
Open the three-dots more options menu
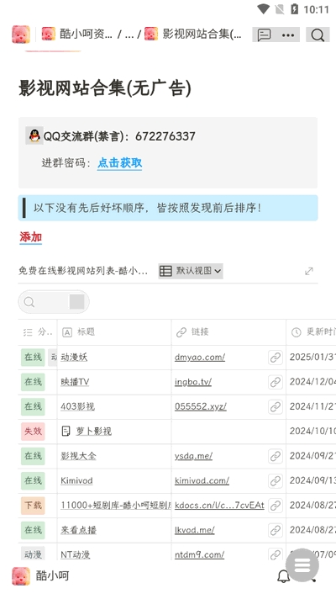tap(288, 34)
